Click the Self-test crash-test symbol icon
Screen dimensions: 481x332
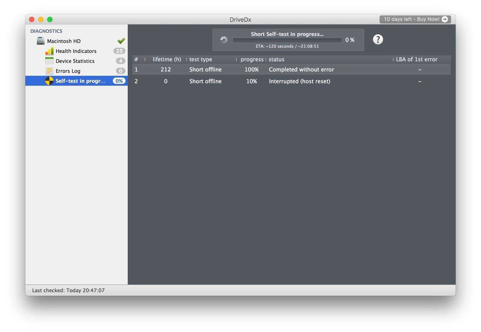tap(49, 81)
